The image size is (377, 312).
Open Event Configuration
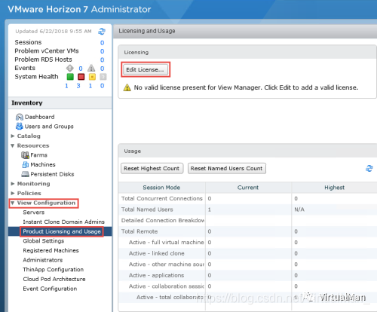pos(50,289)
